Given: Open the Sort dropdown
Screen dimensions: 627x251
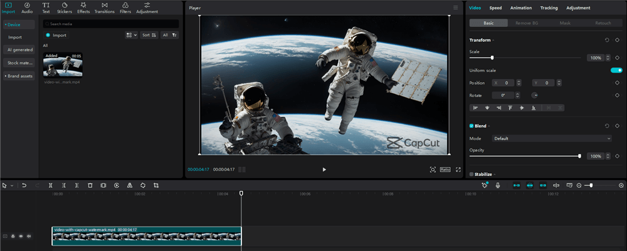Looking at the screenshot, I should (150, 35).
